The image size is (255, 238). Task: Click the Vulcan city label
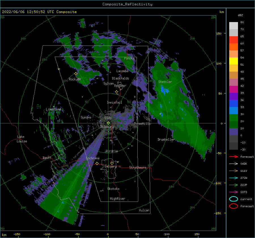coord(144,210)
